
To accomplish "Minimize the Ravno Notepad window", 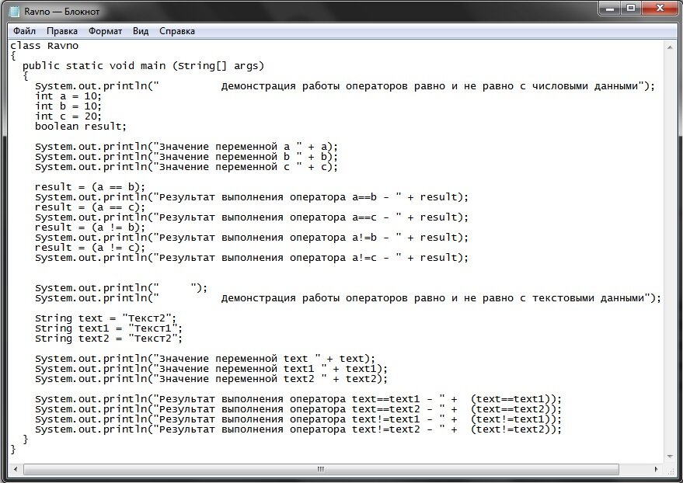I will (610, 9).
